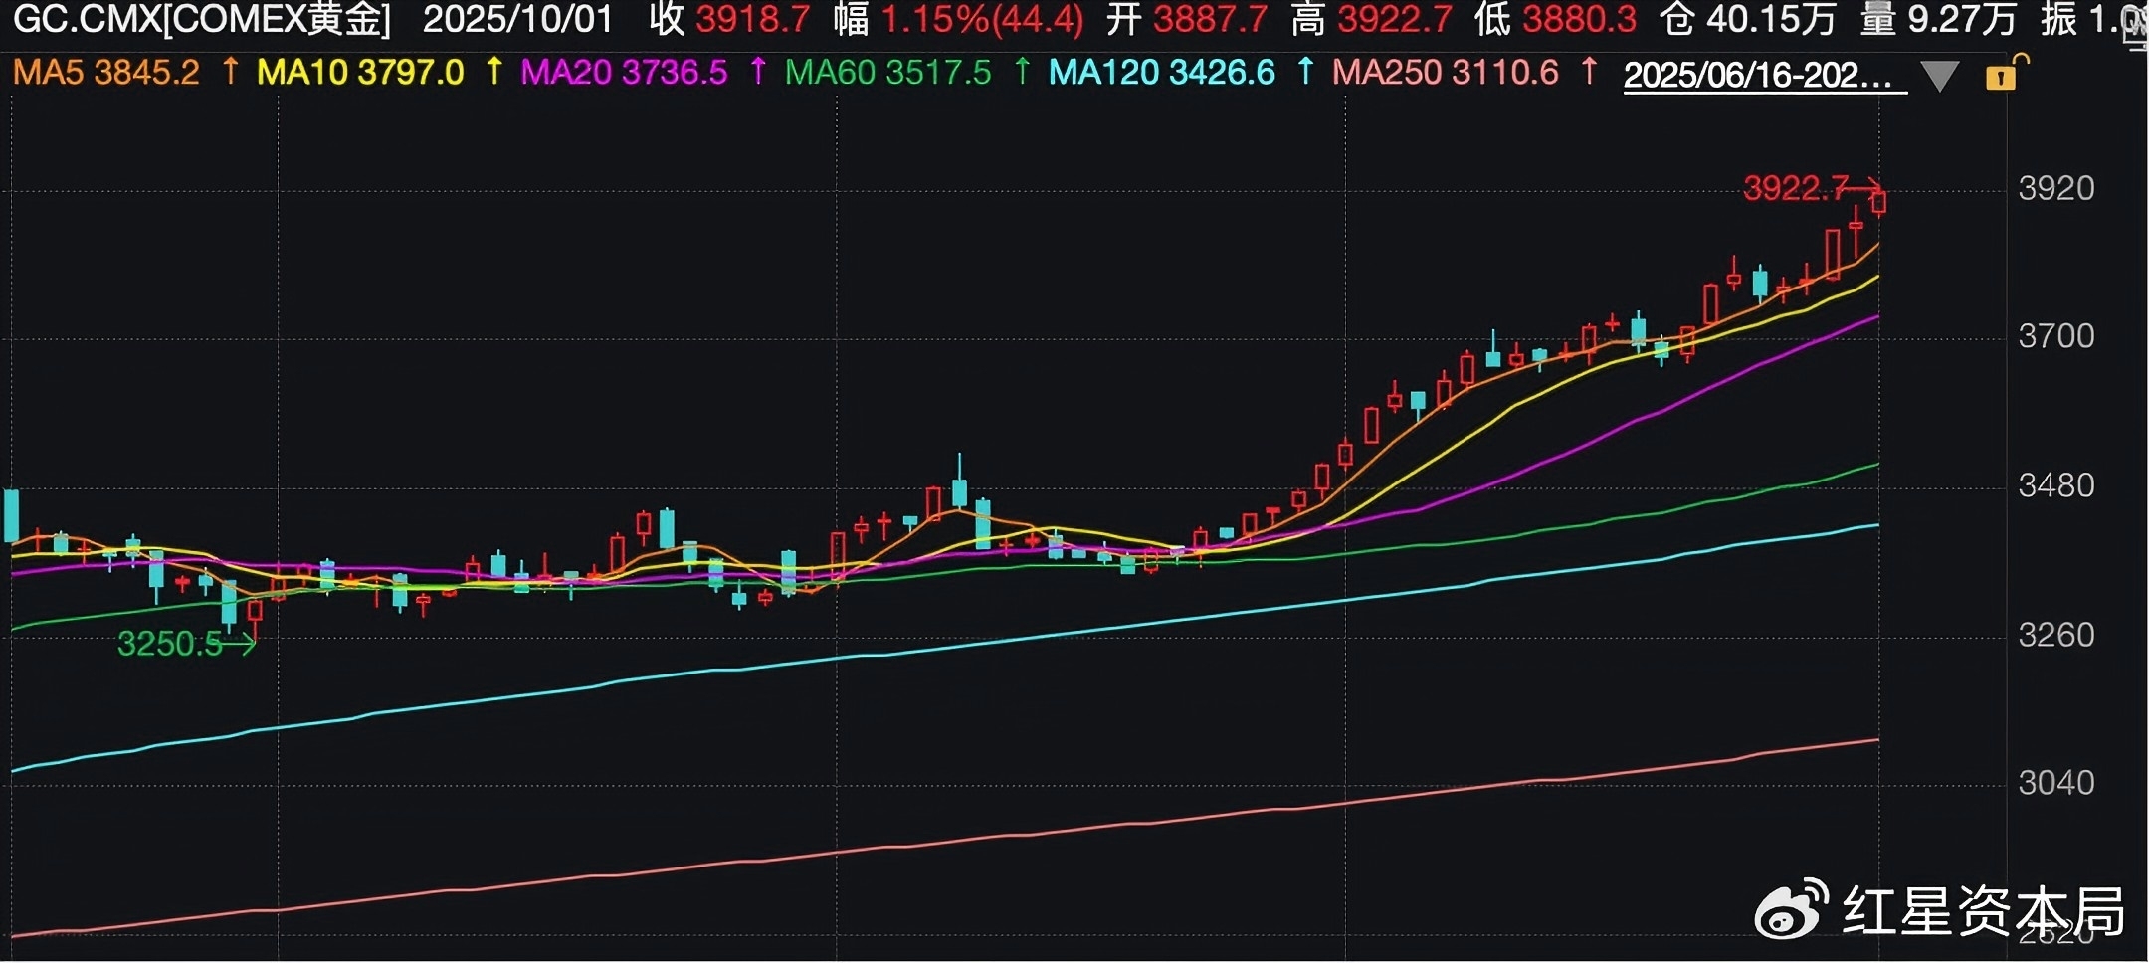
Task: Click the green up arrow after MA60
Action: pos(1022,72)
